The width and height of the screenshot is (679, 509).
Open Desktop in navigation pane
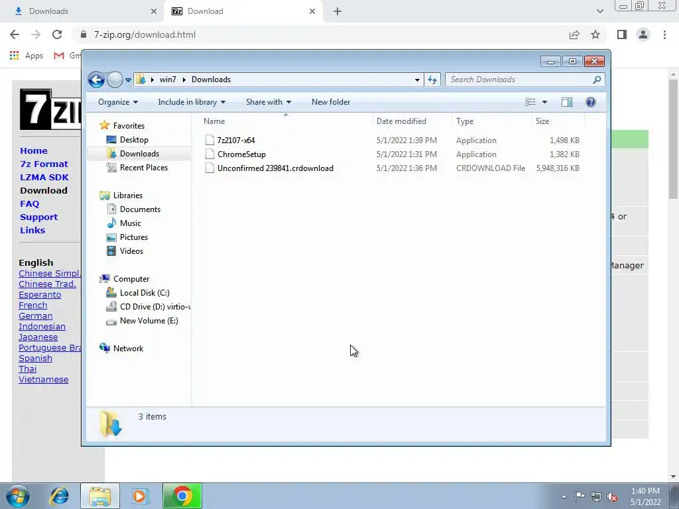click(x=134, y=140)
